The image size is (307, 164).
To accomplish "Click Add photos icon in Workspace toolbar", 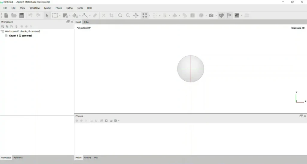I will point(7,26).
